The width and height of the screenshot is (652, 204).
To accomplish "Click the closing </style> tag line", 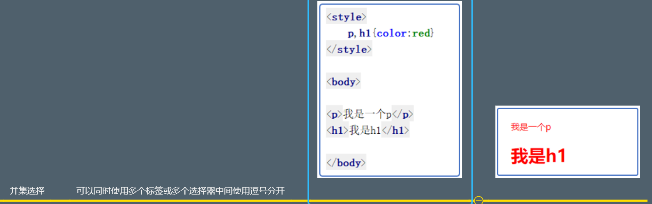I will click(349, 49).
